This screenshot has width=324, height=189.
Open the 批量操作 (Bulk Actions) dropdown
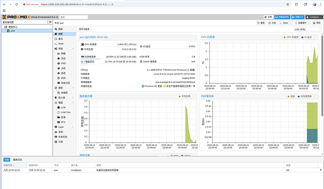pyautogui.click(x=302, y=23)
